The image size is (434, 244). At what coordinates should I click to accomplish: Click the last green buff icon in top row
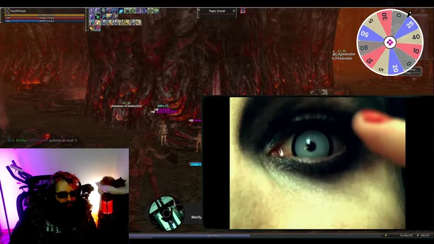(156, 11)
